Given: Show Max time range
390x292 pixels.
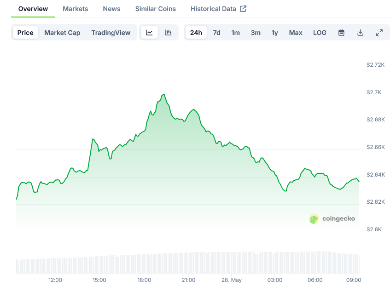Looking at the screenshot, I should (296, 33).
